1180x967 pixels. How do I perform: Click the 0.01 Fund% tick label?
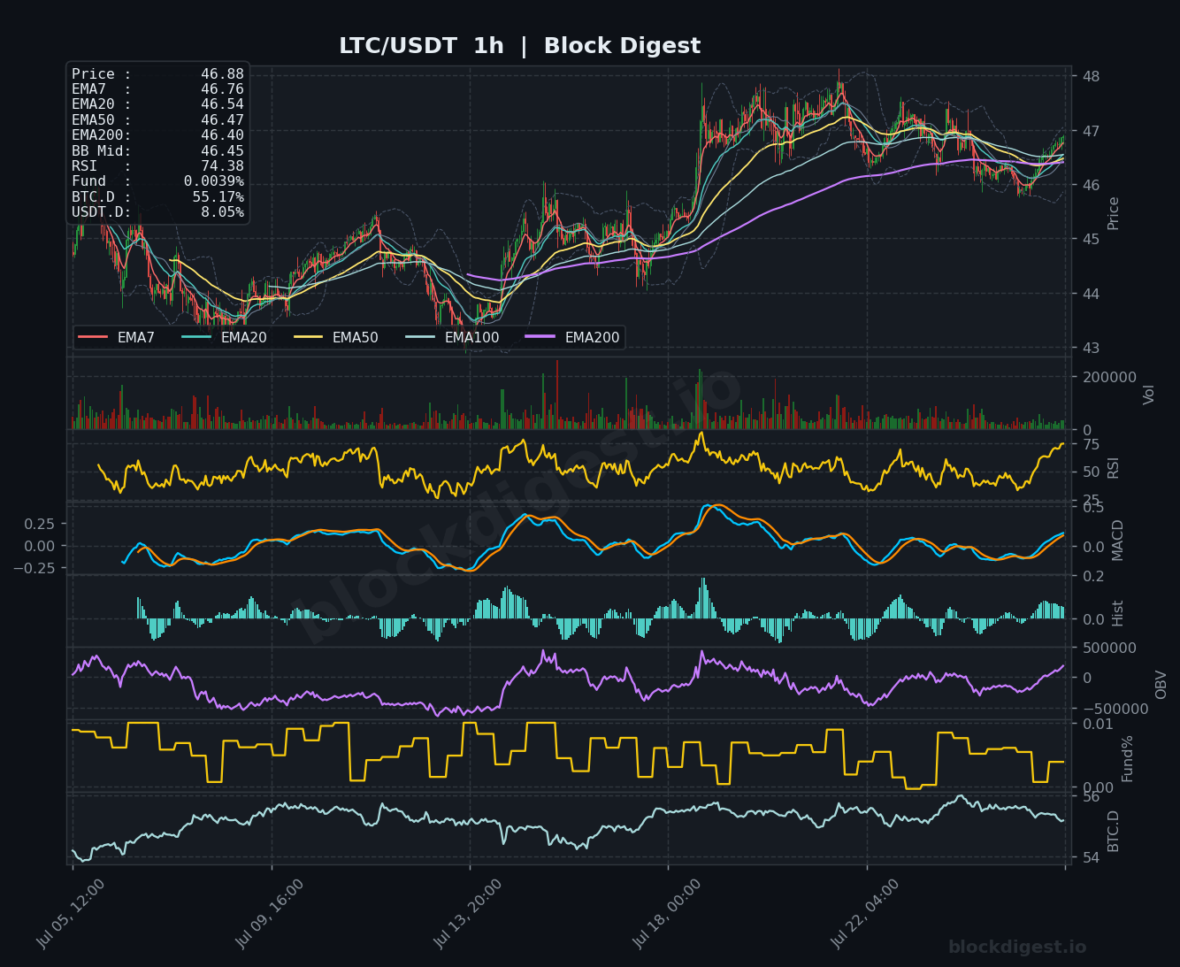(1098, 725)
